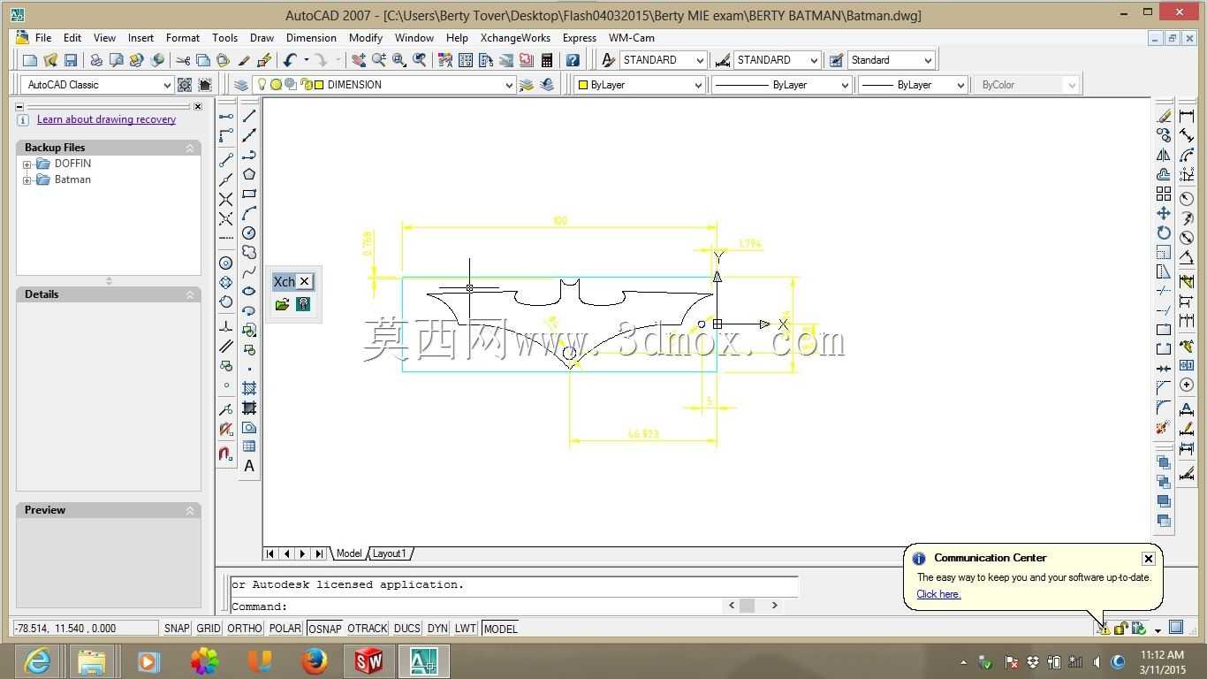The image size is (1207, 679).
Task: Select the Mirror modify tool
Action: (x=1164, y=155)
